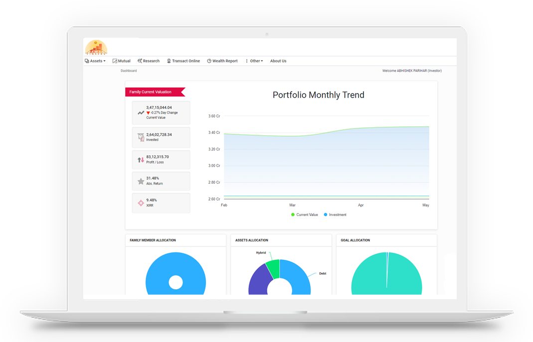The width and height of the screenshot is (533, 342).
Task: Click the trend line icon for Current Value
Action: click(x=141, y=113)
